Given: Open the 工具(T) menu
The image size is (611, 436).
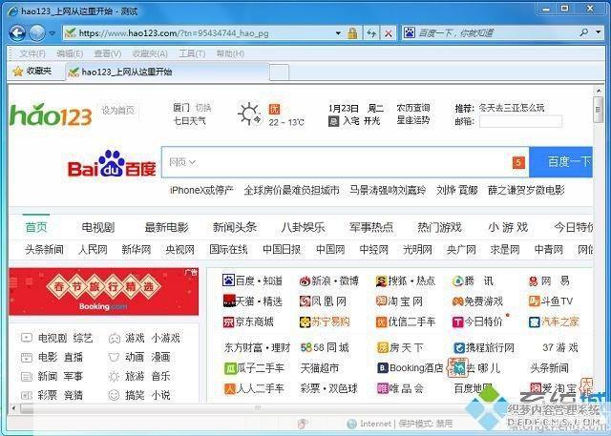Looking at the screenshot, I should (192, 53).
